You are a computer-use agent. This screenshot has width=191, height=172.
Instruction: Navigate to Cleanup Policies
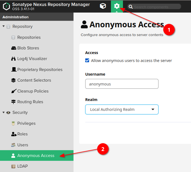pyautogui.click(x=33, y=91)
